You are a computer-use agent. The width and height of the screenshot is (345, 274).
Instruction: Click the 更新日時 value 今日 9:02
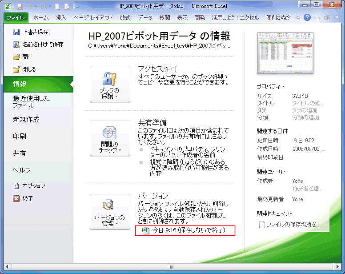[303, 141]
